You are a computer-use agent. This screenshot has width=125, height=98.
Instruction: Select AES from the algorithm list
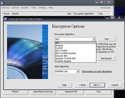(75, 43)
